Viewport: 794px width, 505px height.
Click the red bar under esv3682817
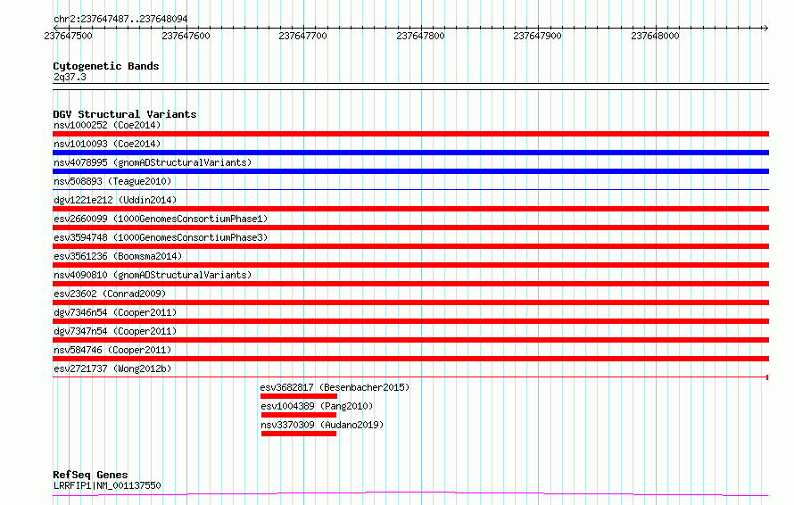coord(299,396)
